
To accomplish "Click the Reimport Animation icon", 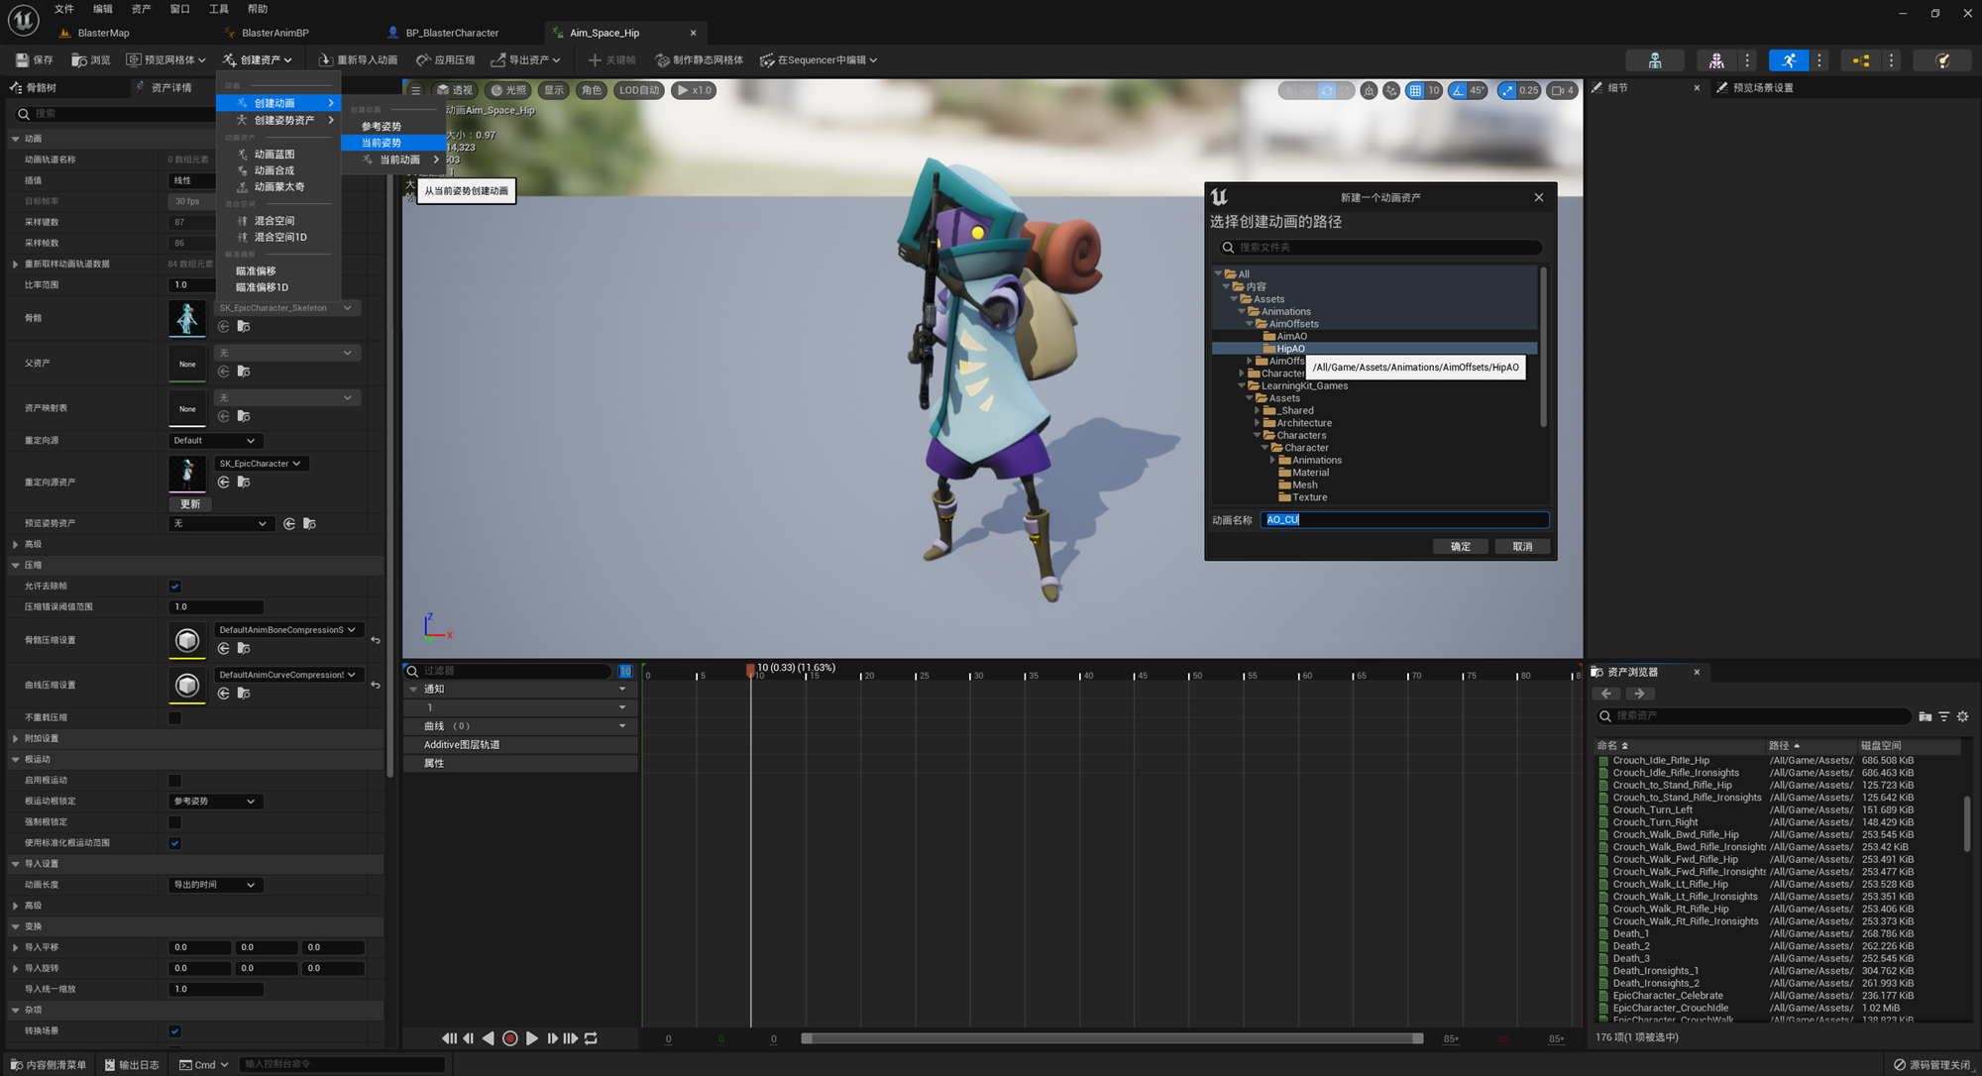I will (x=325, y=60).
